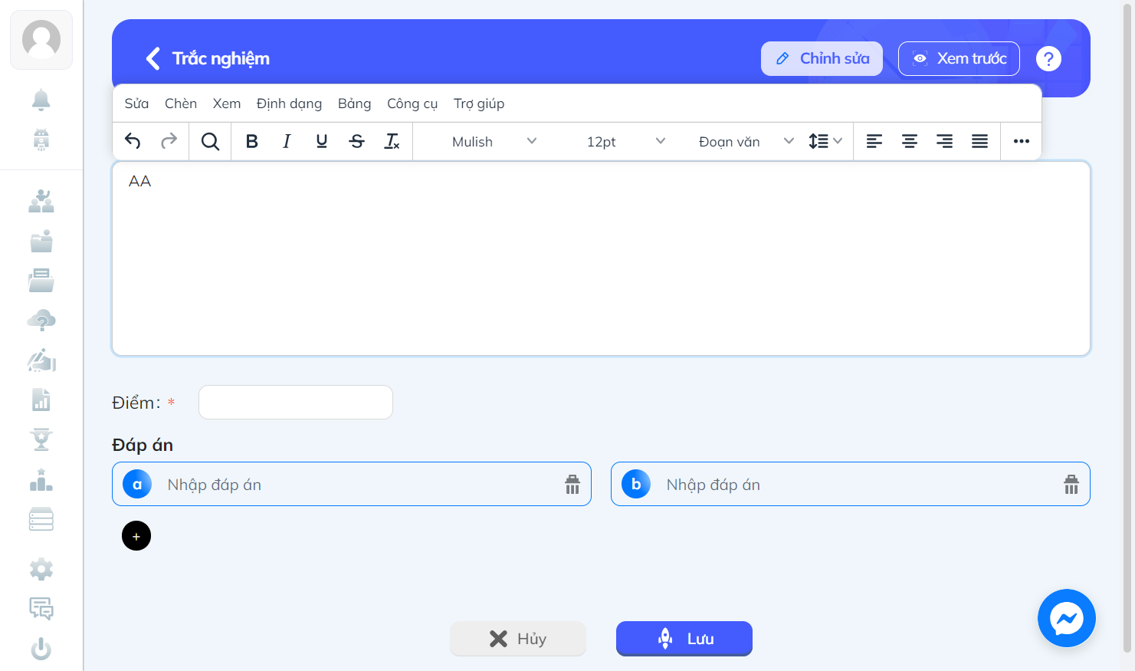This screenshot has width=1135, height=671.
Task: Open the report chart sidebar icon
Action: click(x=41, y=400)
